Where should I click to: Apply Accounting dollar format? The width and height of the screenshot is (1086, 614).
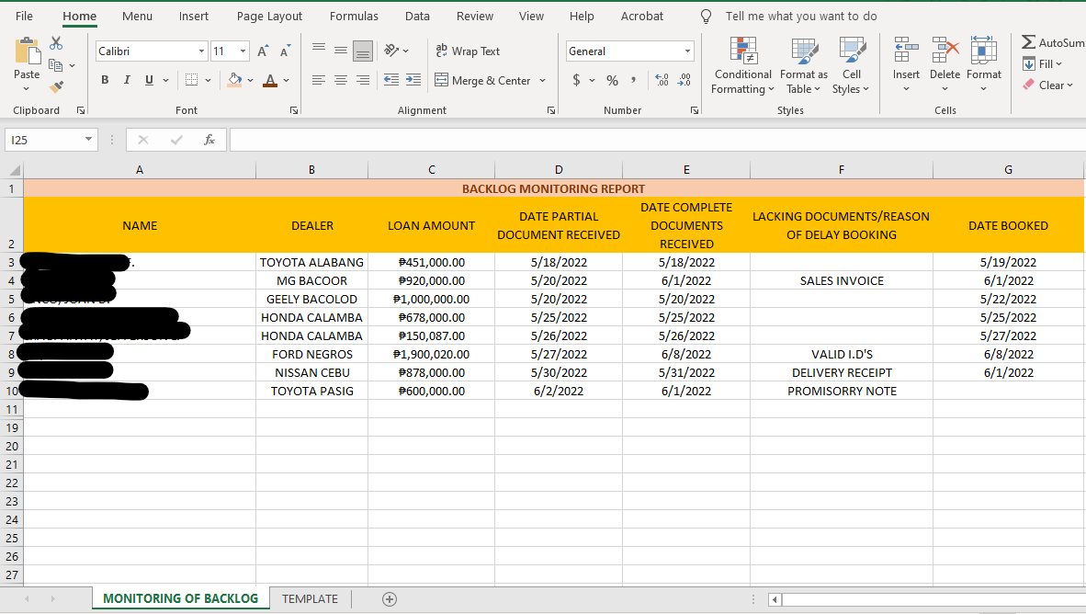(576, 80)
